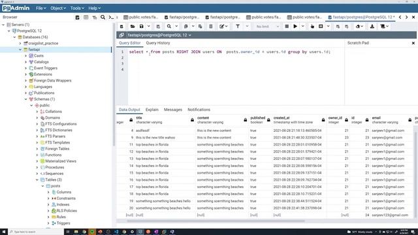
Task: Open the File menu
Action: pos(40,8)
